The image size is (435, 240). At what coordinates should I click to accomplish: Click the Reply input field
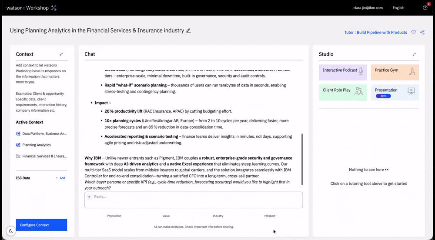coord(194,200)
